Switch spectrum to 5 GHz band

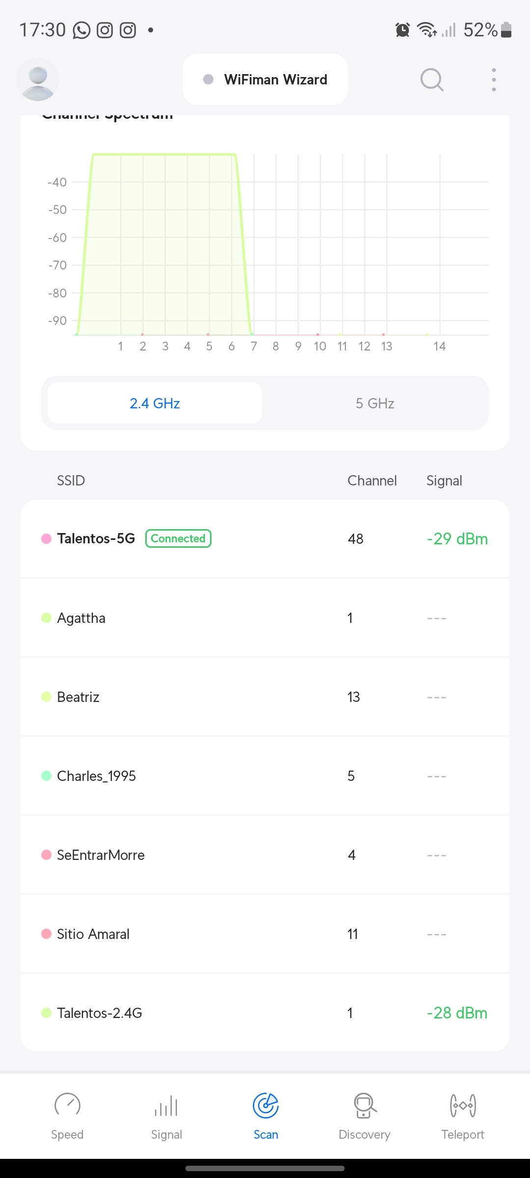pos(375,403)
